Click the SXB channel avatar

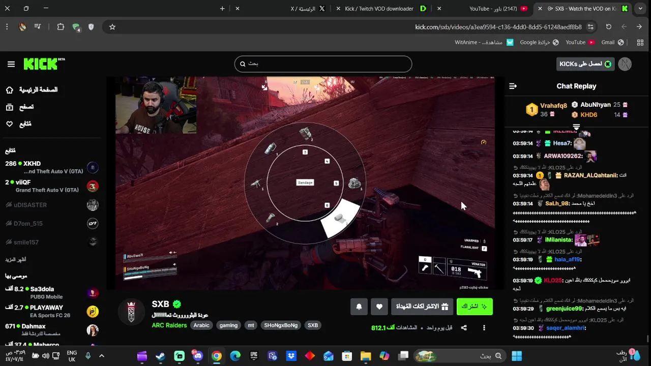tap(131, 312)
